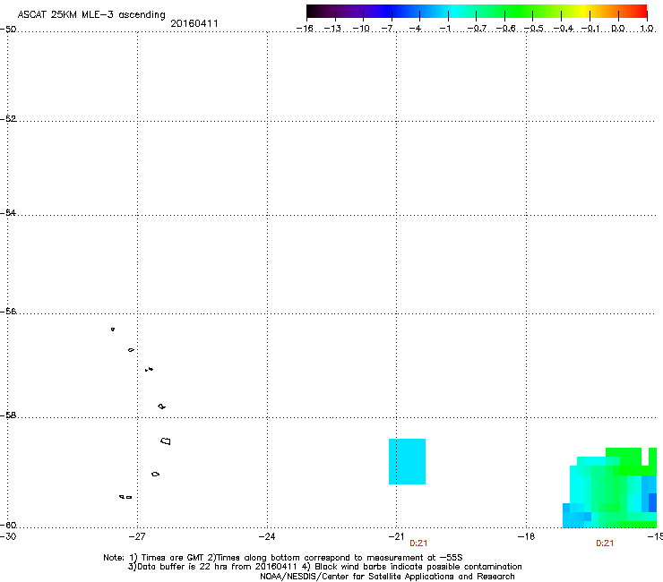Screen dimensions: 663x582
Task: Click the latitude axis label -54
Action: tap(8, 212)
